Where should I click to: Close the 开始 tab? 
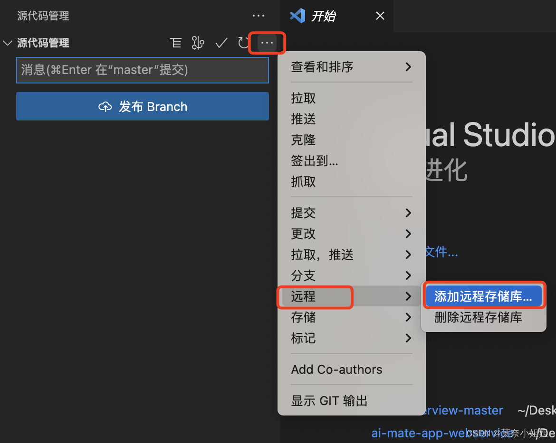[x=380, y=16]
